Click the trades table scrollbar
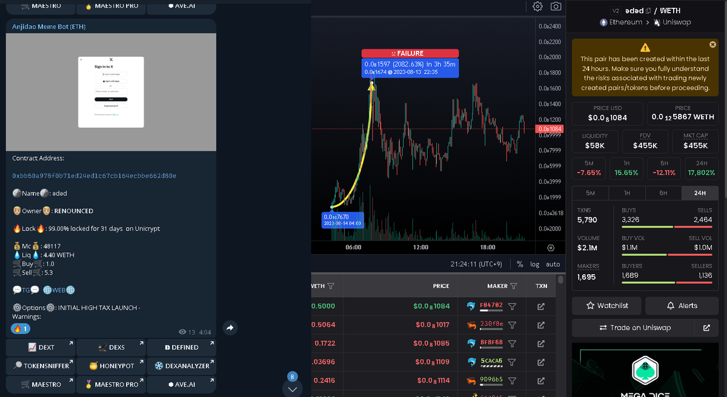727x397 pixels. tap(560, 281)
